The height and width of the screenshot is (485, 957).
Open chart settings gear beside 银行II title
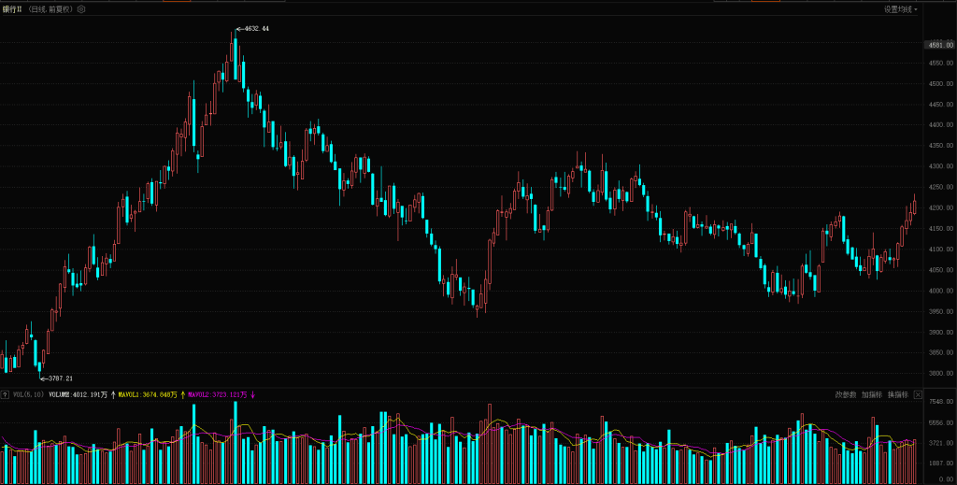point(81,9)
